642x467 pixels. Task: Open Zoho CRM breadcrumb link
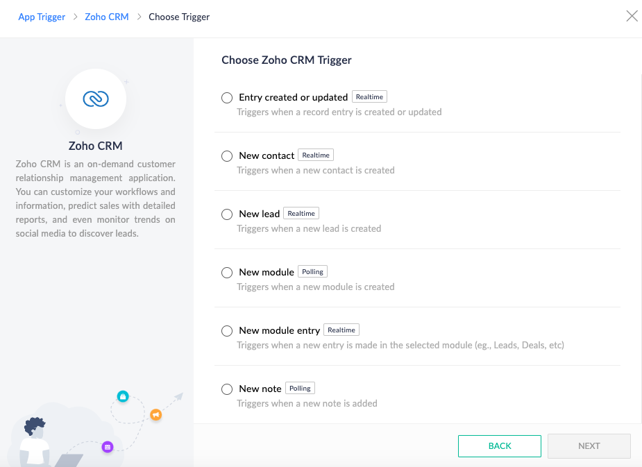[107, 17]
